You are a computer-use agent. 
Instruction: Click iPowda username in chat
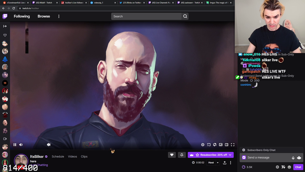click(x=254, y=66)
